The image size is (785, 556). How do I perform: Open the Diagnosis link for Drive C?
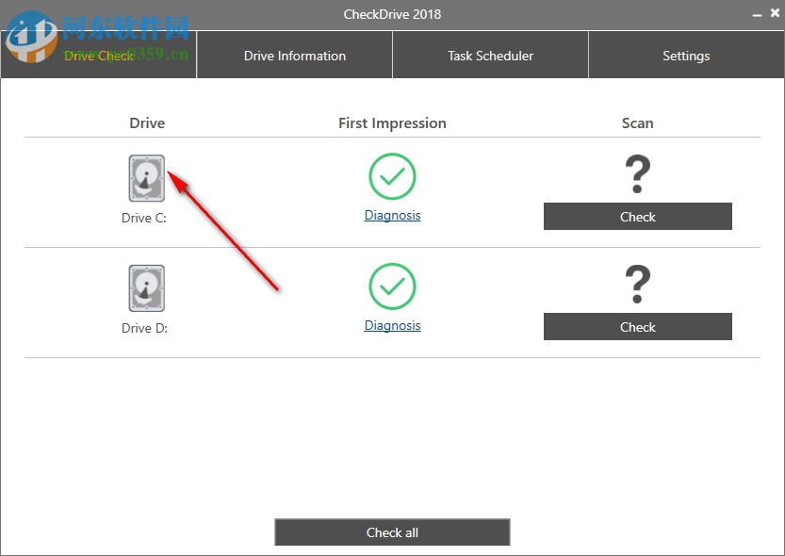(392, 215)
